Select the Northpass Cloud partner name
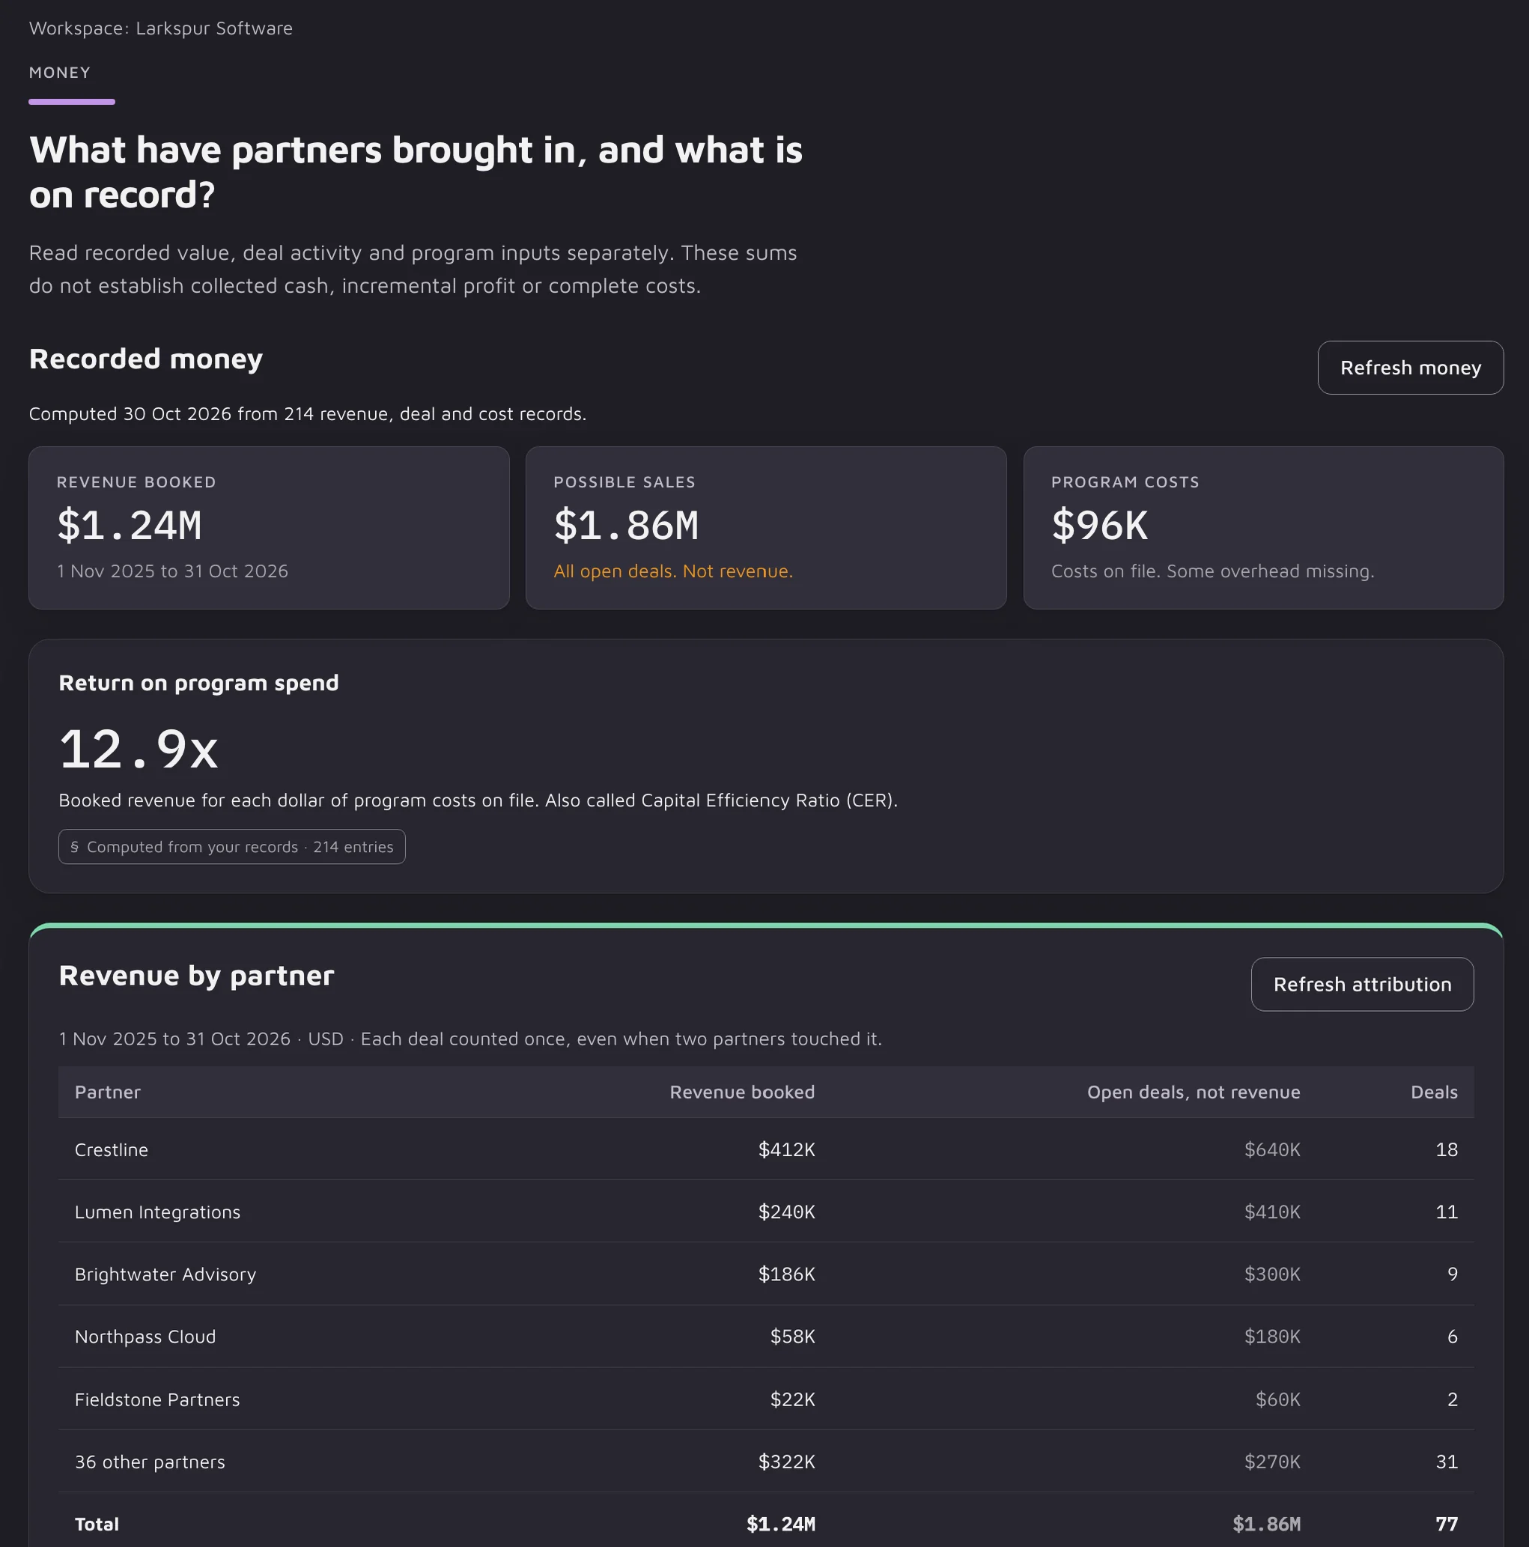This screenshot has width=1529, height=1547. point(145,1337)
